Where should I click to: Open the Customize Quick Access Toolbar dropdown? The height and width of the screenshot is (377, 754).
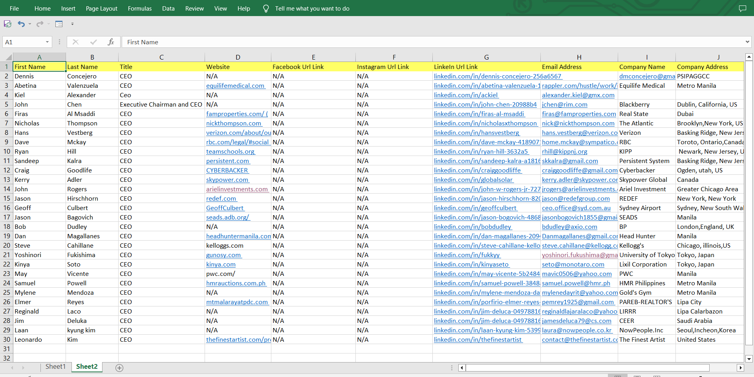72,24
